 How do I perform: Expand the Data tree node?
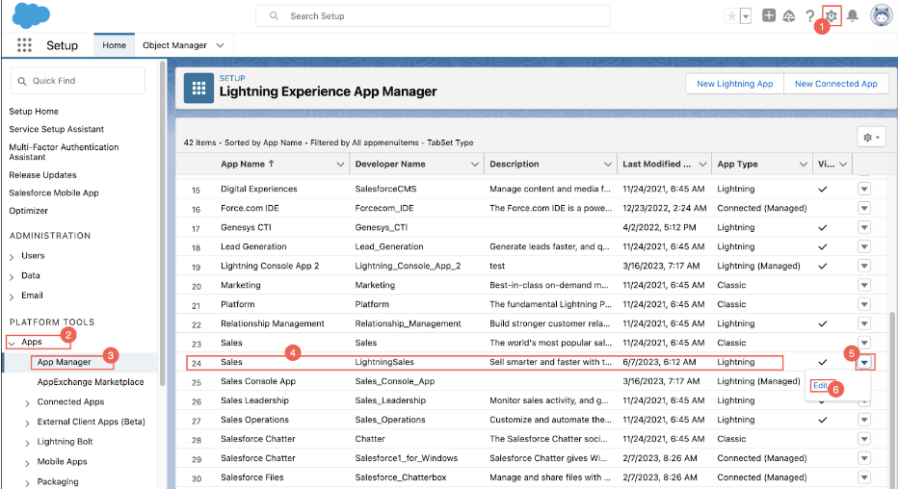point(12,277)
